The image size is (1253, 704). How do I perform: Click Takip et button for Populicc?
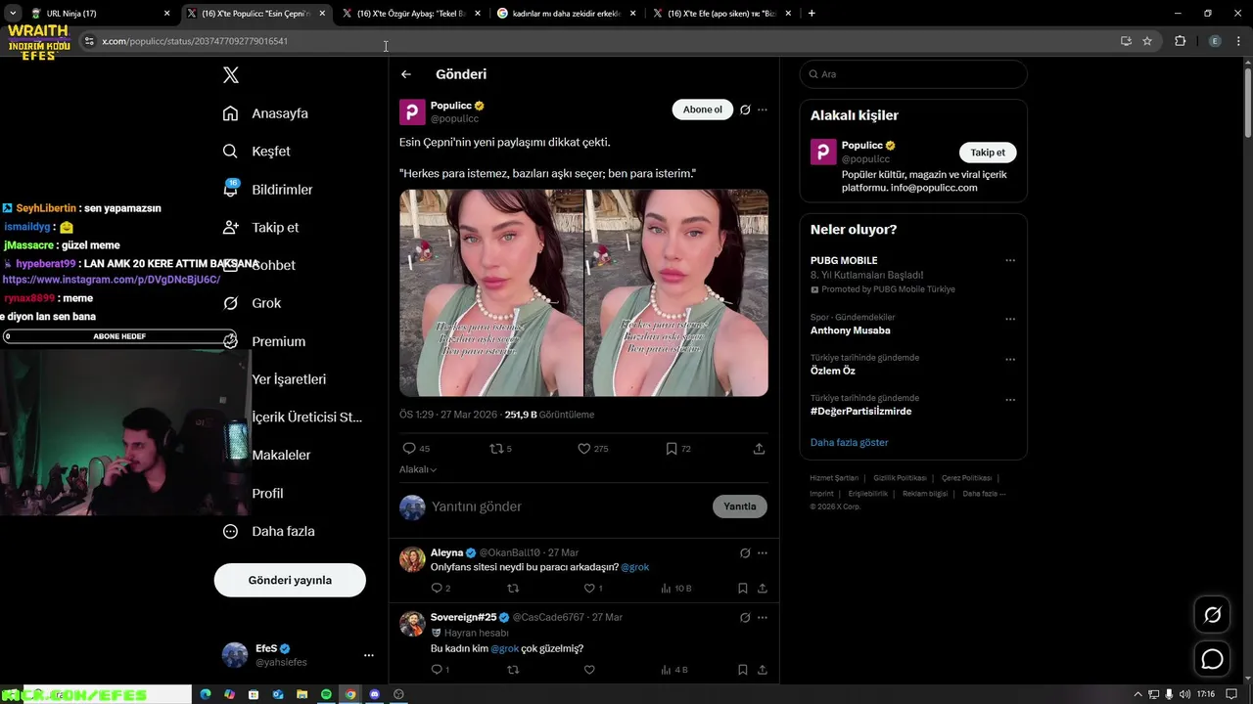pyautogui.click(x=988, y=153)
